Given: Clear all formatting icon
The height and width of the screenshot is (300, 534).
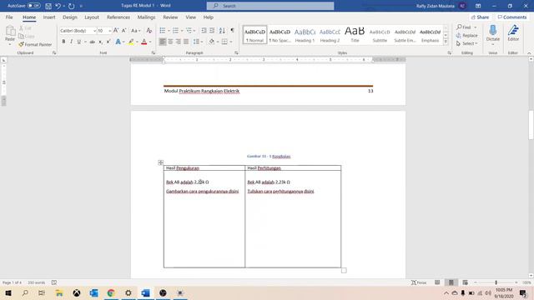Looking at the screenshot, I should [149, 31].
